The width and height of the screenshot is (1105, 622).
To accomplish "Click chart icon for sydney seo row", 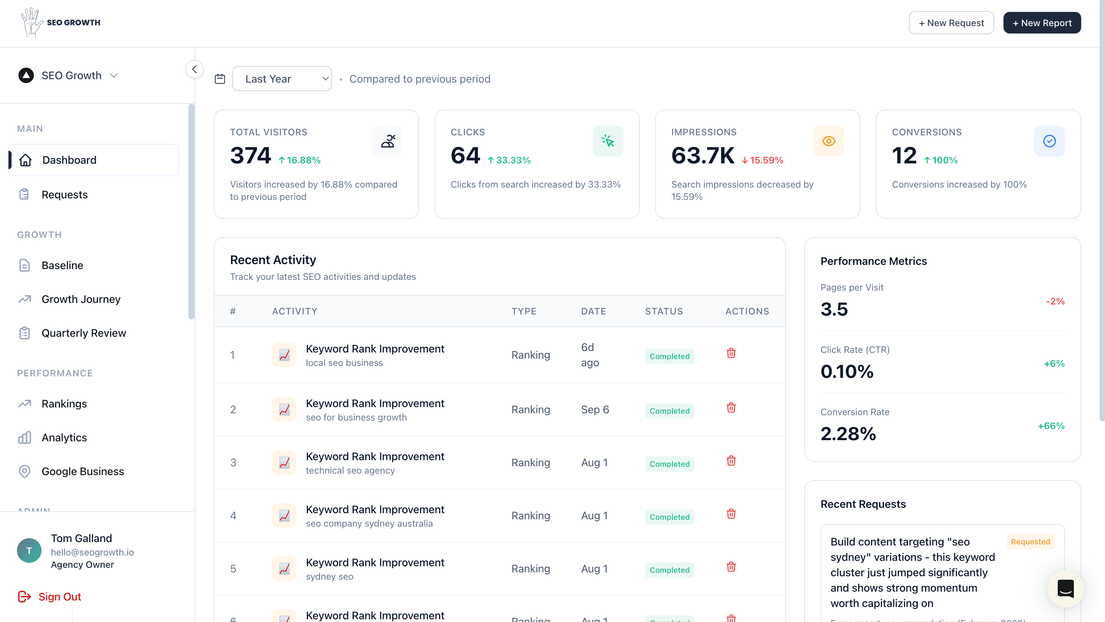I will click(x=284, y=569).
